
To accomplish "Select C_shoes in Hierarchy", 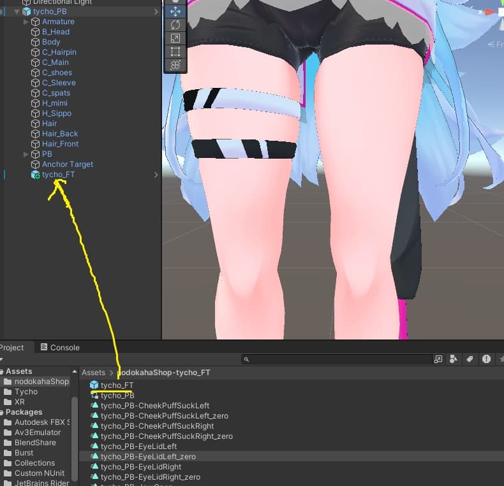I will click(57, 73).
